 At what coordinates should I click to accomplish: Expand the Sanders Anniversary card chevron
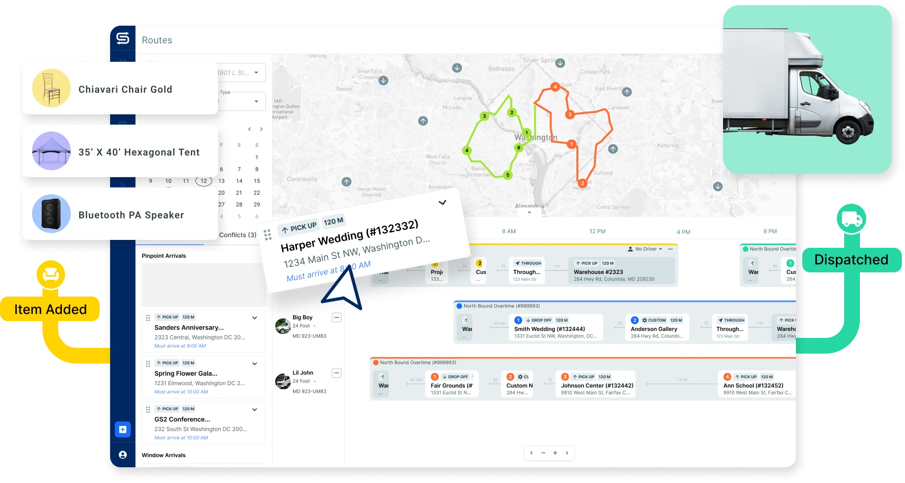pyautogui.click(x=255, y=317)
